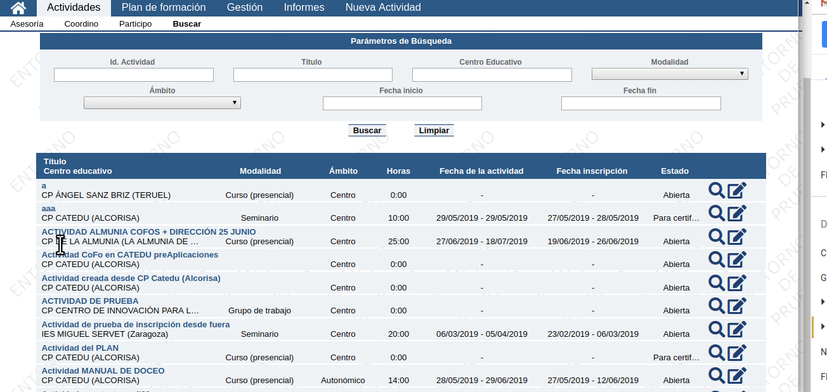
Task: View Actividad MANUAL DE DOCEO details
Action: (717, 376)
